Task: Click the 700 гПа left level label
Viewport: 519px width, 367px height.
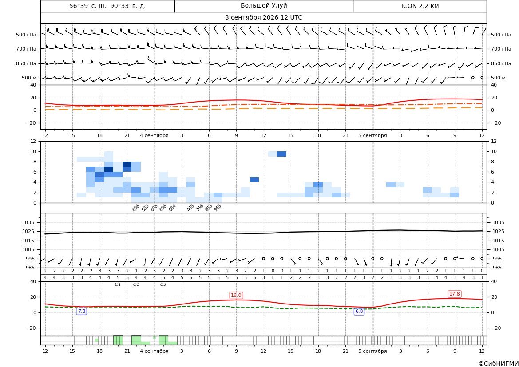Action: point(26,49)
